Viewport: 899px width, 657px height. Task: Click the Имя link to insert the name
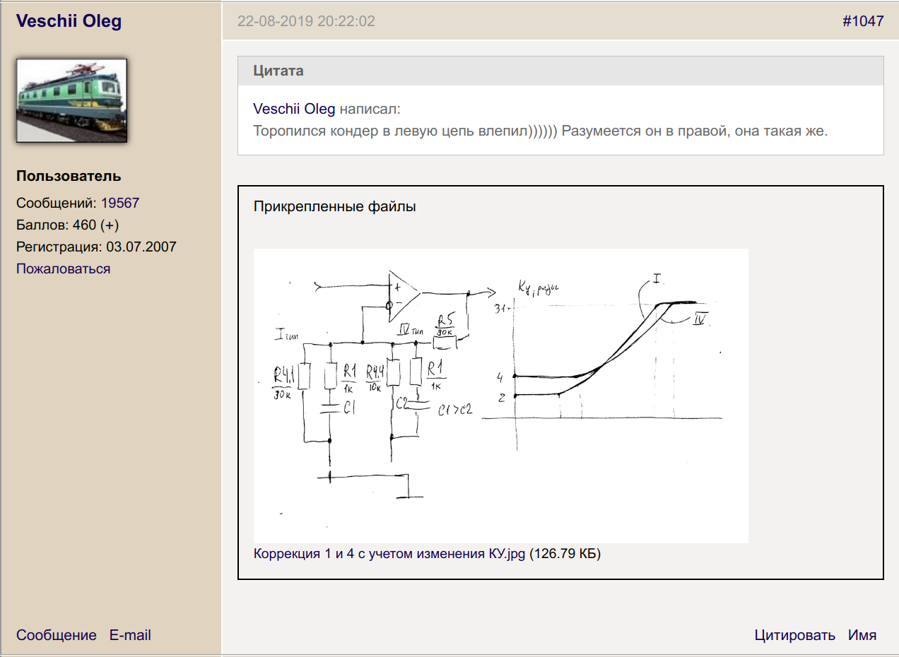(862, 635)
